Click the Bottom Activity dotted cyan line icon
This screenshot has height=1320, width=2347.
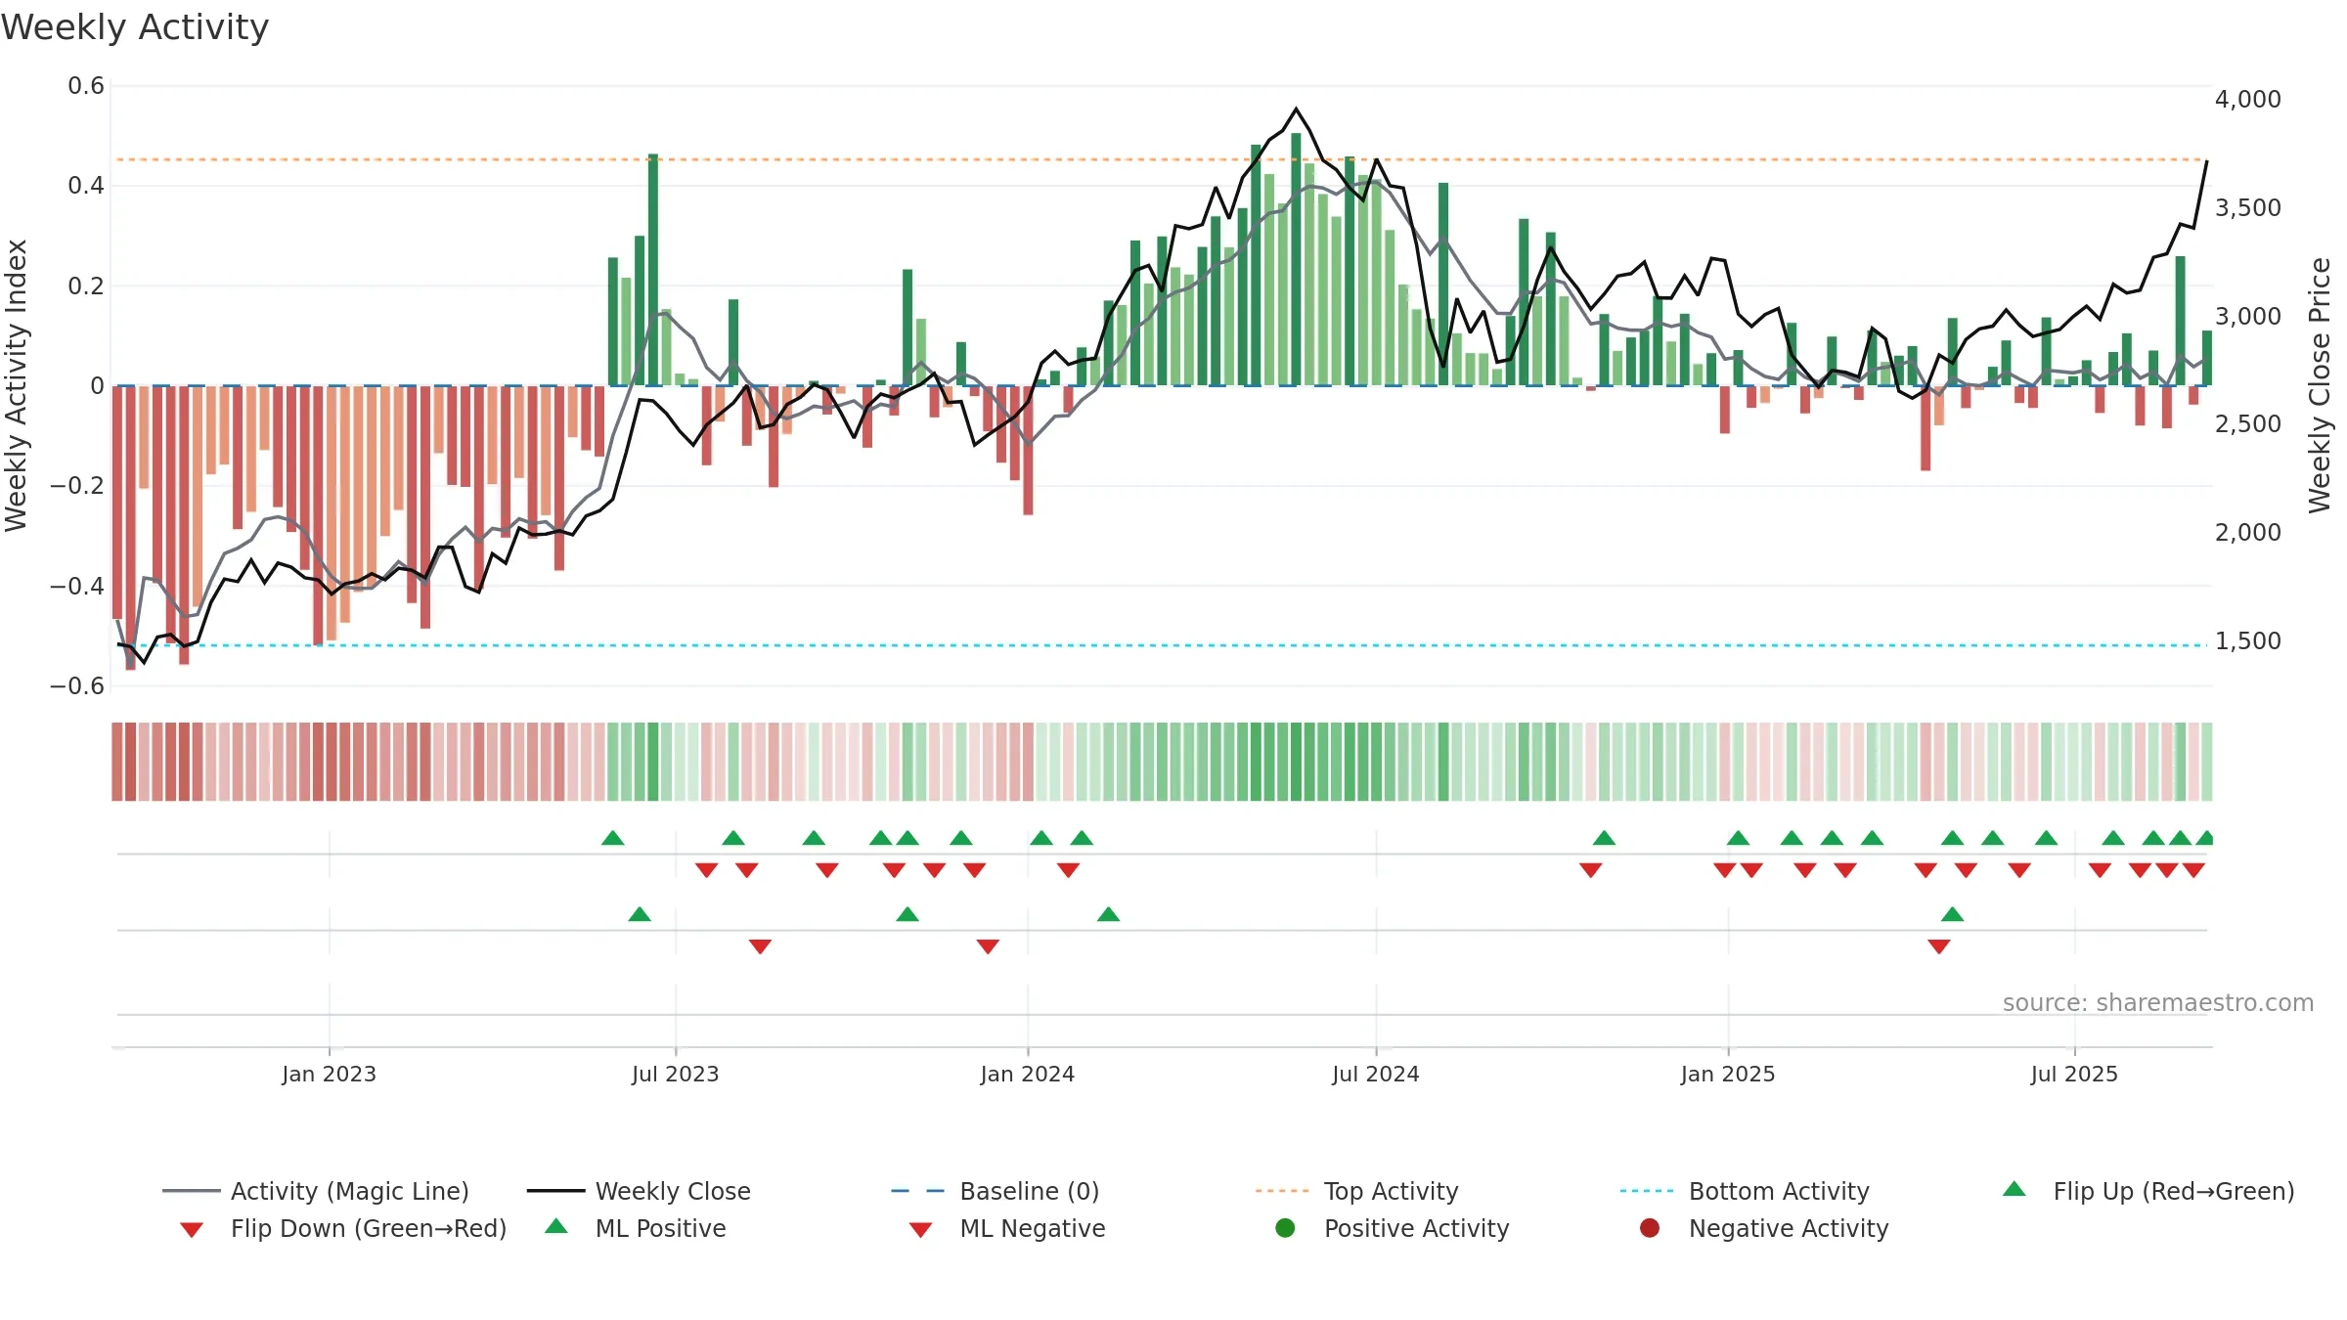click(1647, 1191)
